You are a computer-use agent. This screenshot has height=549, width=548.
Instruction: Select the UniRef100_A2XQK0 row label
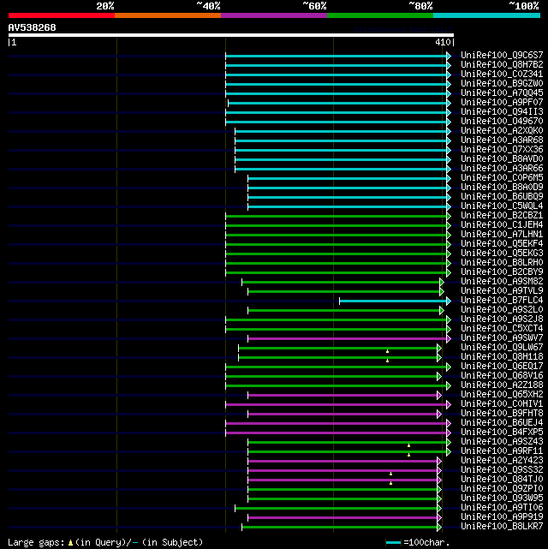(502, 130)
